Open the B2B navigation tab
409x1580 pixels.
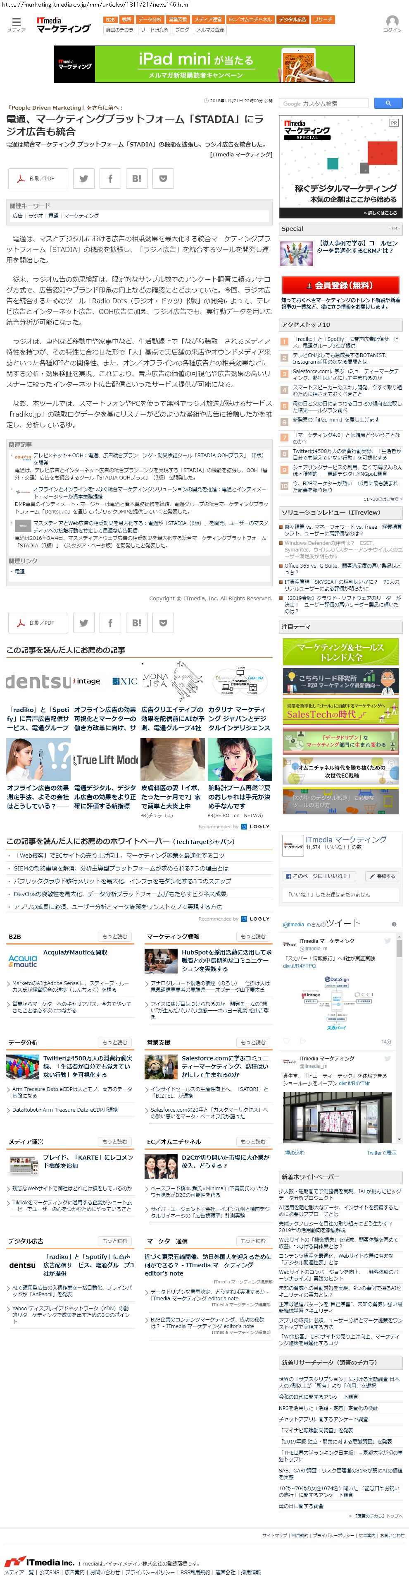109,19
